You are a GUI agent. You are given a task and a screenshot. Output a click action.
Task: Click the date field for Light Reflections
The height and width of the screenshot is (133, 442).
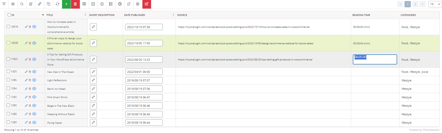[x=144, y=80]
